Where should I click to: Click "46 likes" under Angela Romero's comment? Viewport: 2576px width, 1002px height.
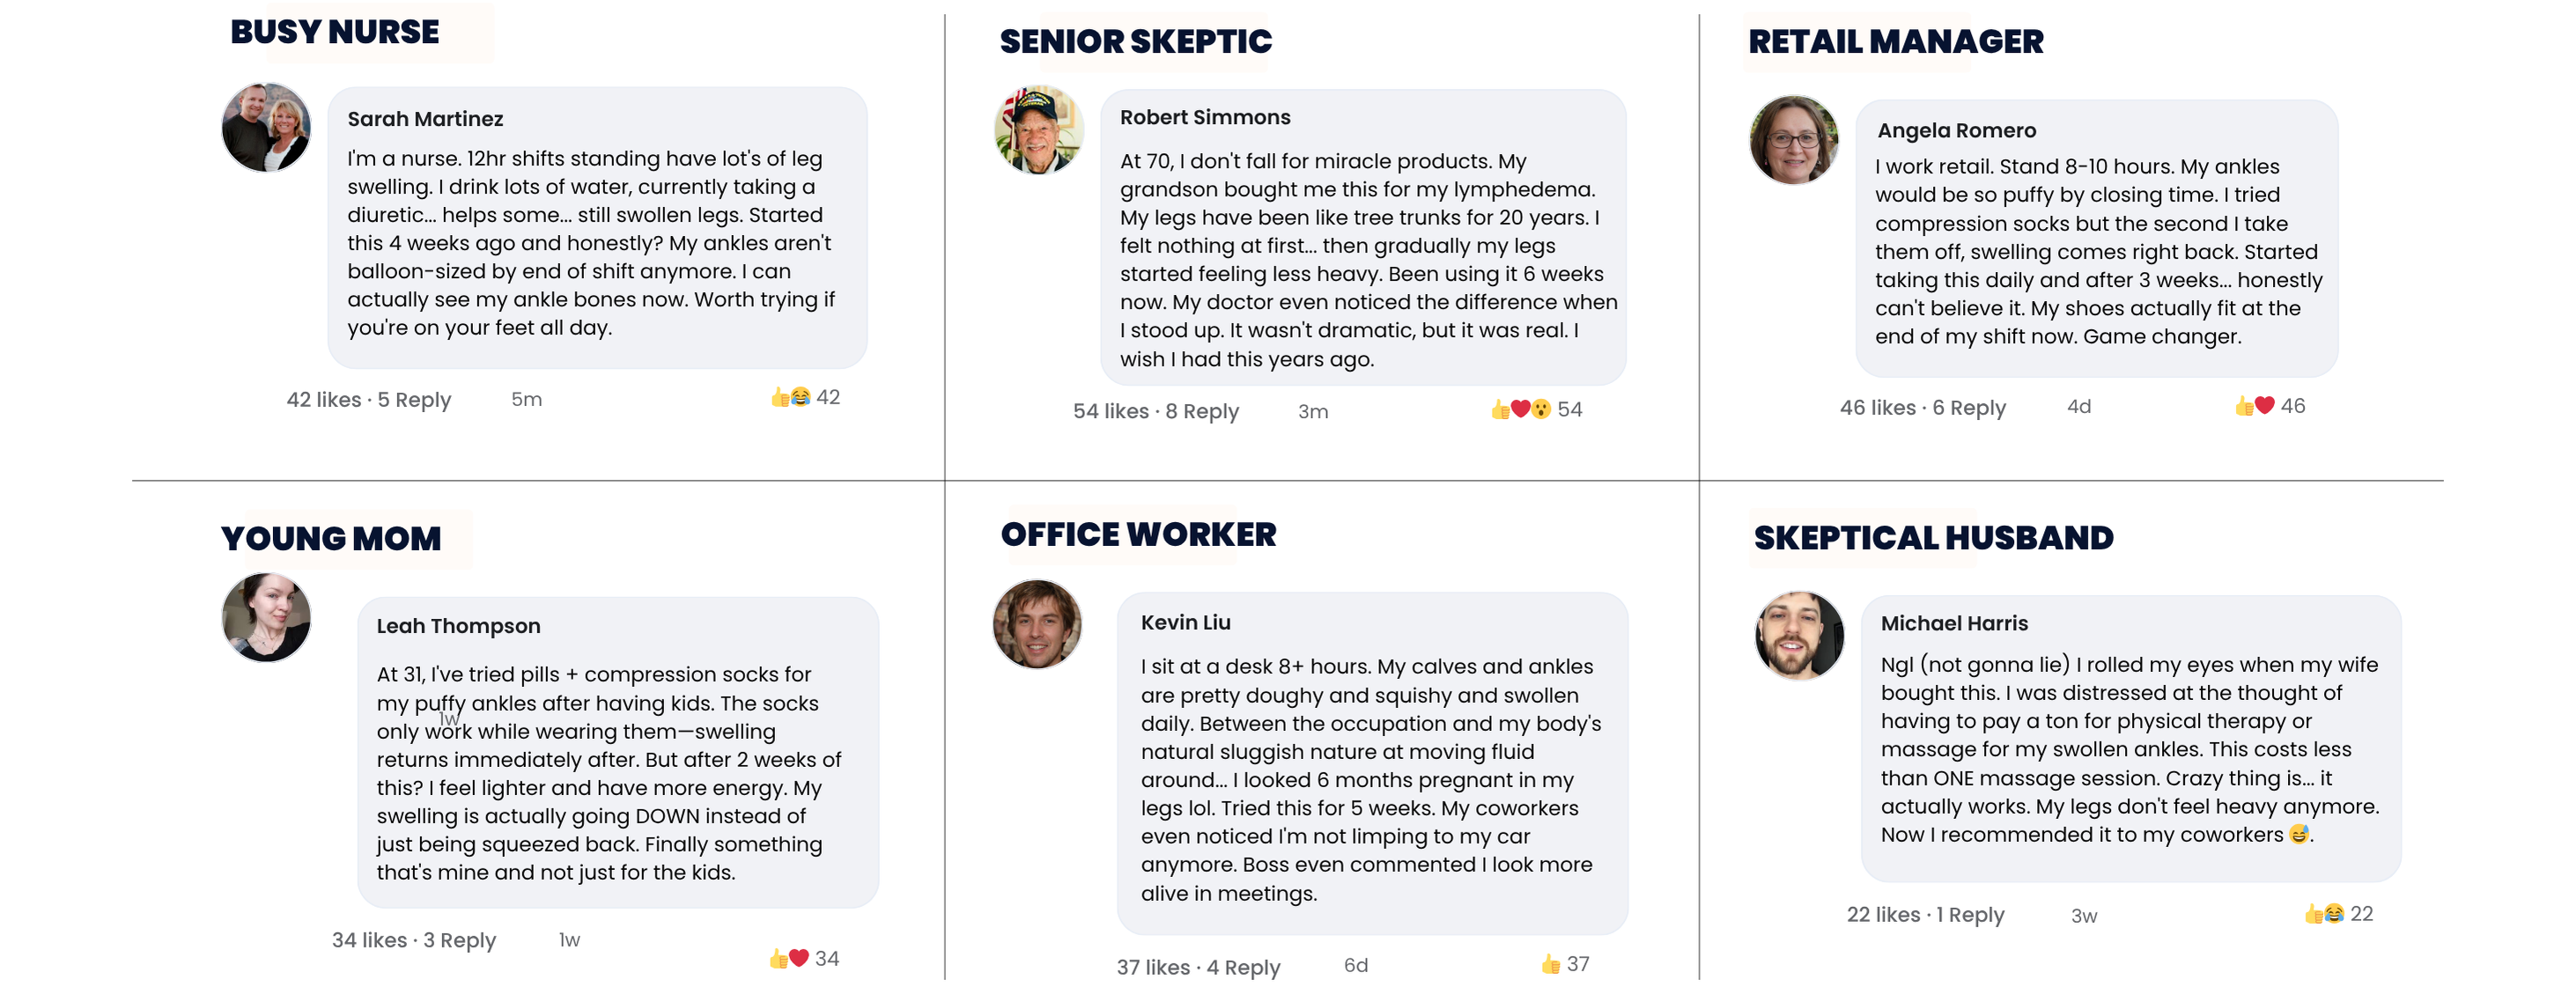[x=1877, y=408]
